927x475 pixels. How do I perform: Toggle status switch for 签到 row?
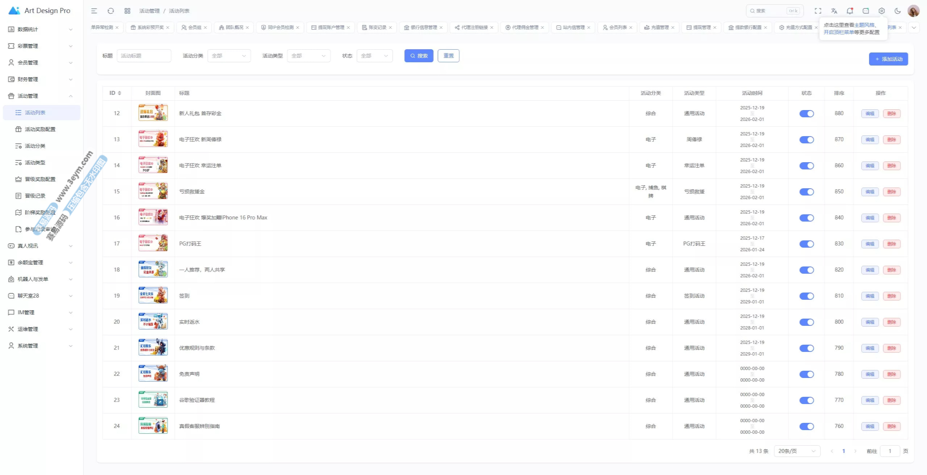[806, 296]
